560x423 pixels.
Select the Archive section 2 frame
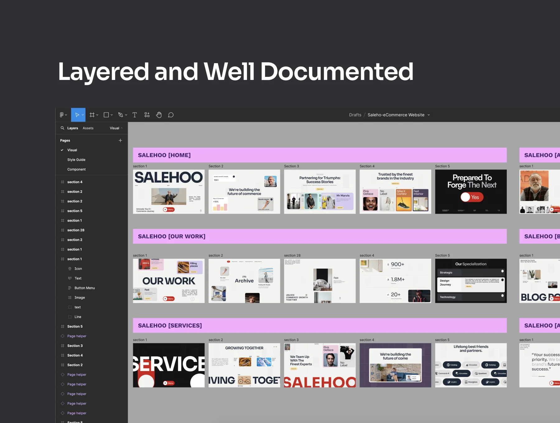click(244, 281)
